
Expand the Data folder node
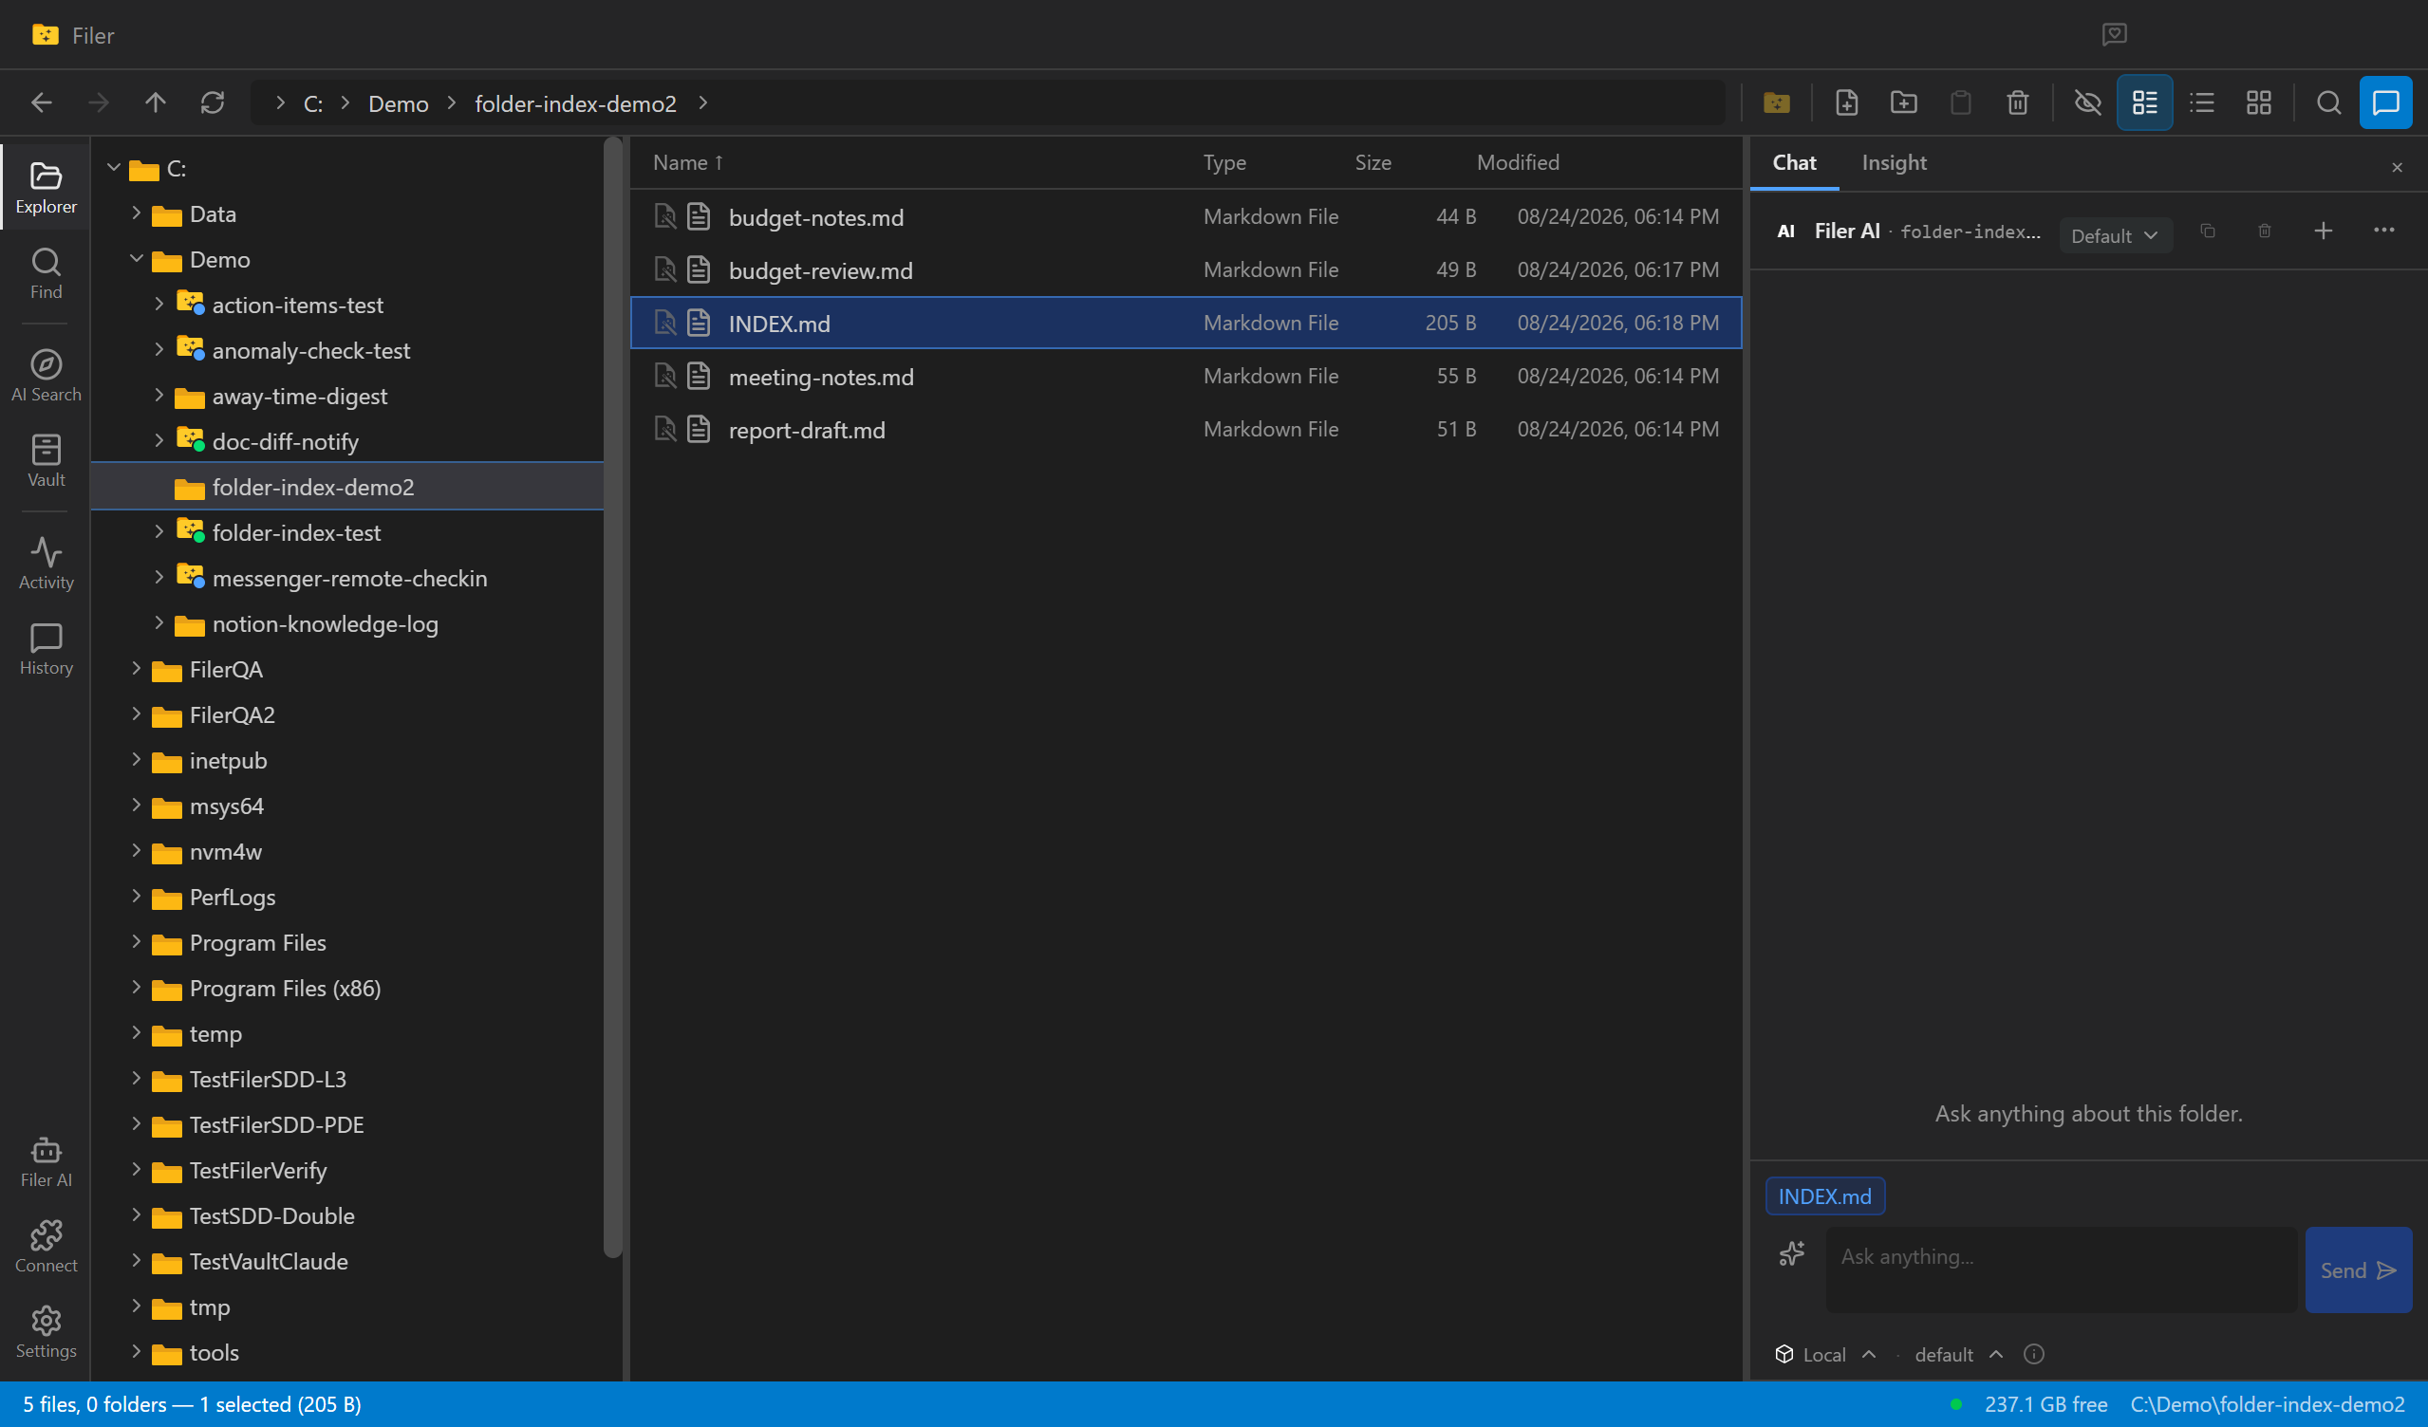click(x=136, y=213)
